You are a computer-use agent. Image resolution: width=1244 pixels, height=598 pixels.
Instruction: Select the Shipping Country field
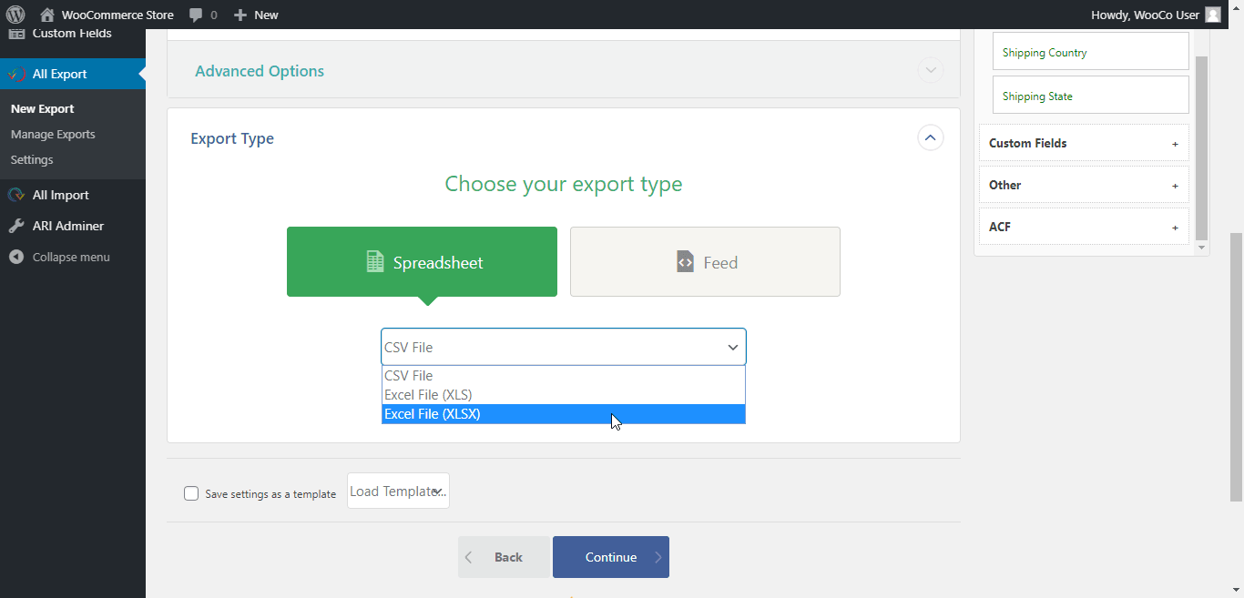[1091, 52]
